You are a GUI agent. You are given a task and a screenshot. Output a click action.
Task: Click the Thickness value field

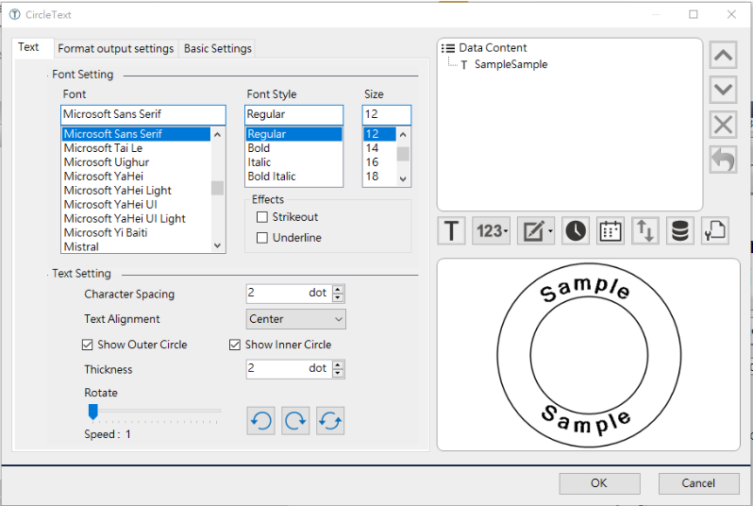289,369
